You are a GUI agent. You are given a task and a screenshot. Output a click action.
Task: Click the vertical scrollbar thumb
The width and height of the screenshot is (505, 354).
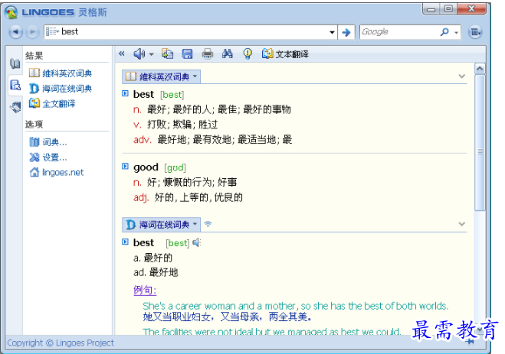pyautogui.click(x=480, y=143)
